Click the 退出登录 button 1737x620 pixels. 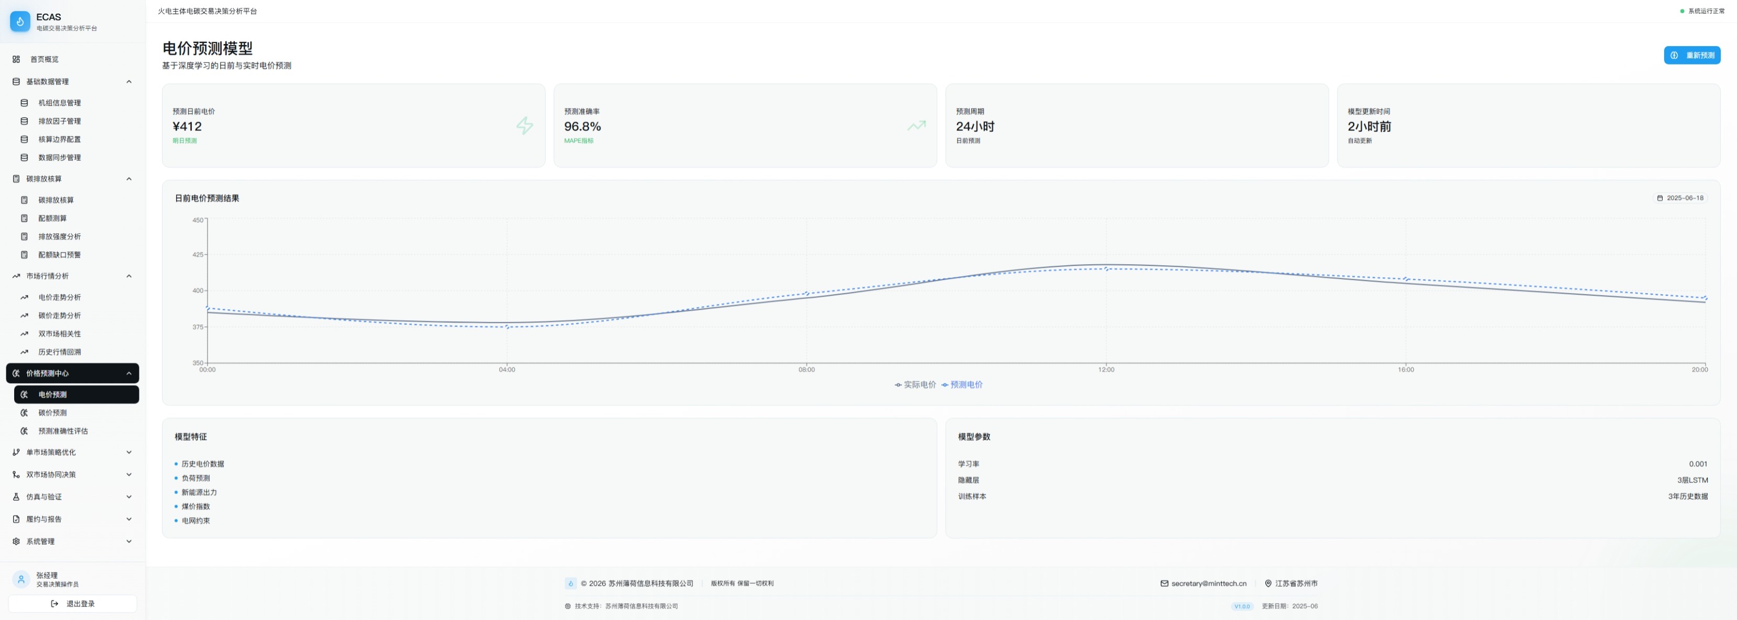[73, 604]
